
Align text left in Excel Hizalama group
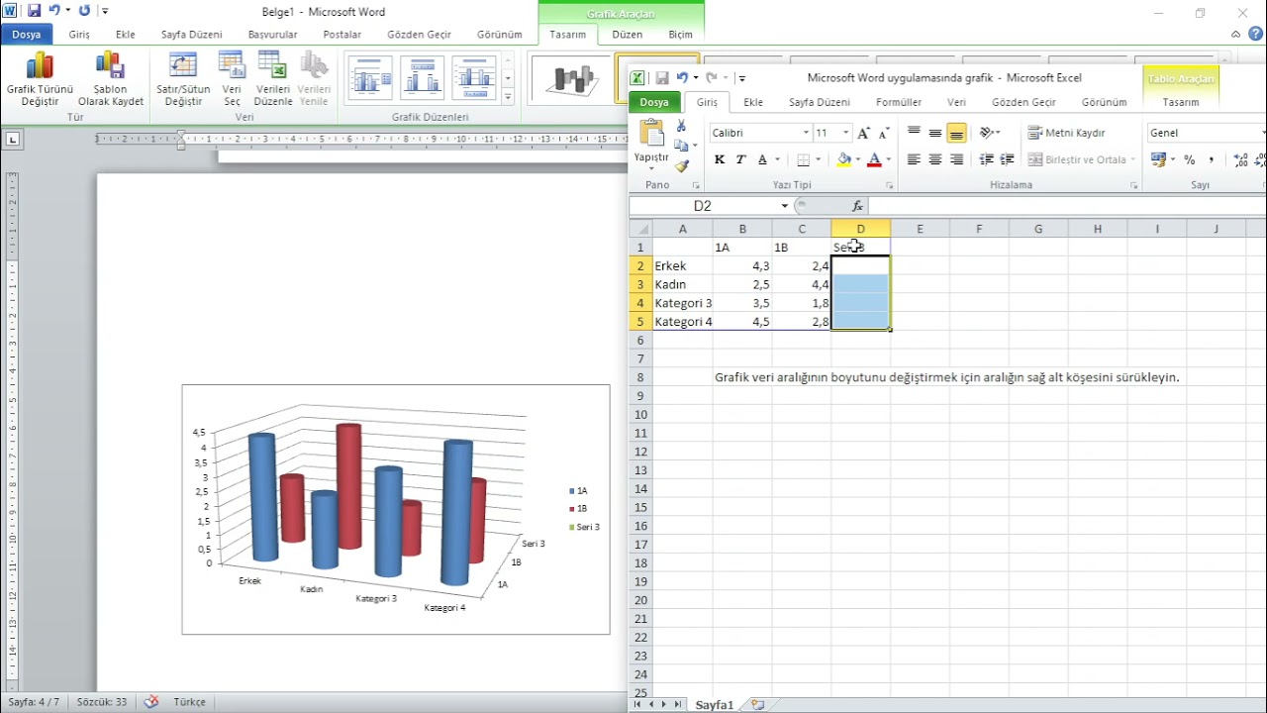pos(914,159)
